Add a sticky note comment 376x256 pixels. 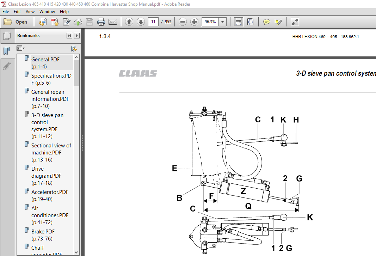tap(266, 22)
